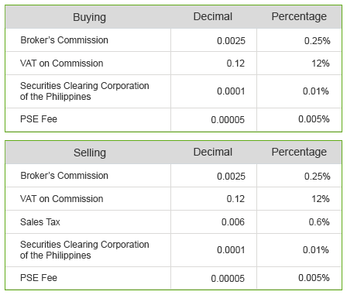Select the 0.006 Sales Tax decimal value
The width and height of the screenshot is (347, 295).
click(x=233, y=222)
